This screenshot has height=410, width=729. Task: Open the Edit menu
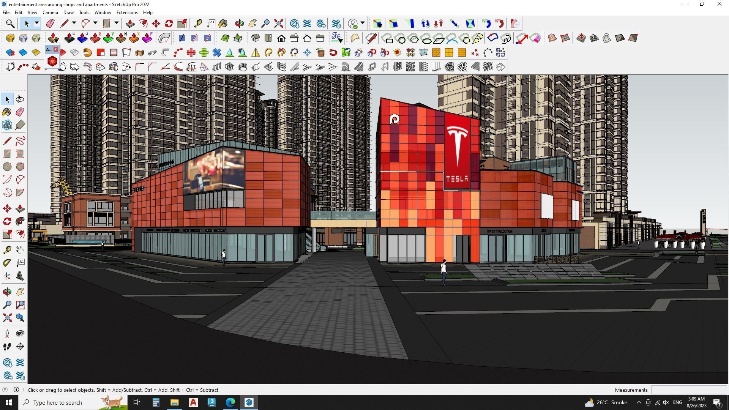tap(18, 13)
